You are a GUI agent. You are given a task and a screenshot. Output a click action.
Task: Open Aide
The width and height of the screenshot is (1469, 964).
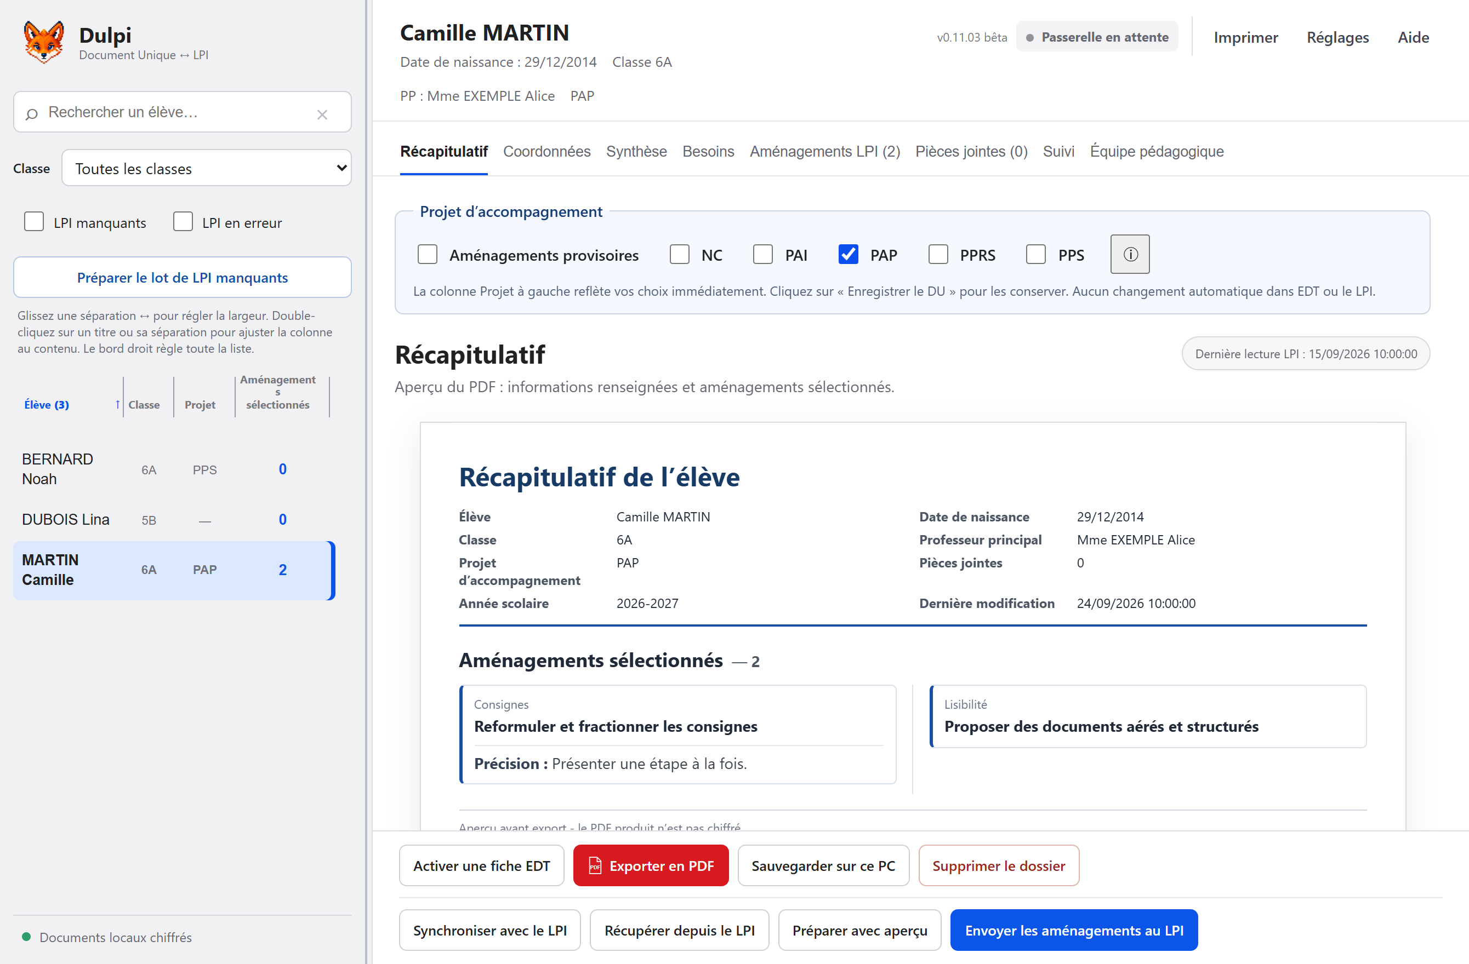pos(1413,38)
